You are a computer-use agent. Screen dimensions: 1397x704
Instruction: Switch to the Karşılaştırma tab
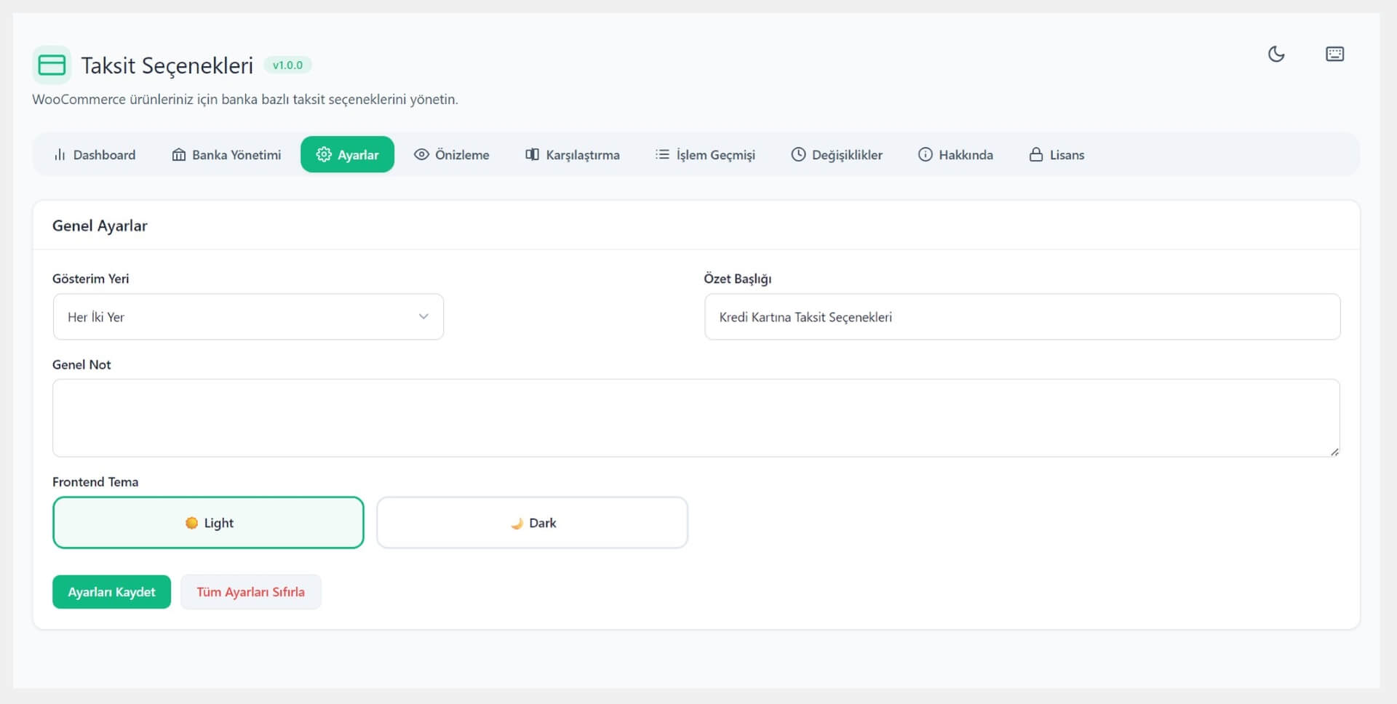(573, 154)
